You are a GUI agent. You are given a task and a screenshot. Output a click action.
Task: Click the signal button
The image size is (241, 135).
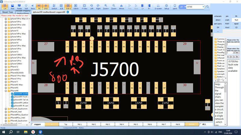click(x=236, y=24)
